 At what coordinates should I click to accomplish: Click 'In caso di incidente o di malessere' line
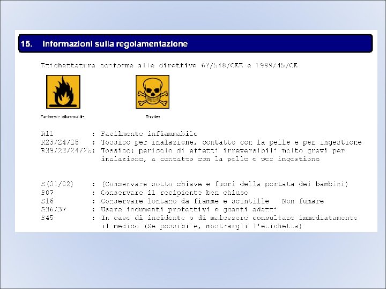tap(229, 218)
